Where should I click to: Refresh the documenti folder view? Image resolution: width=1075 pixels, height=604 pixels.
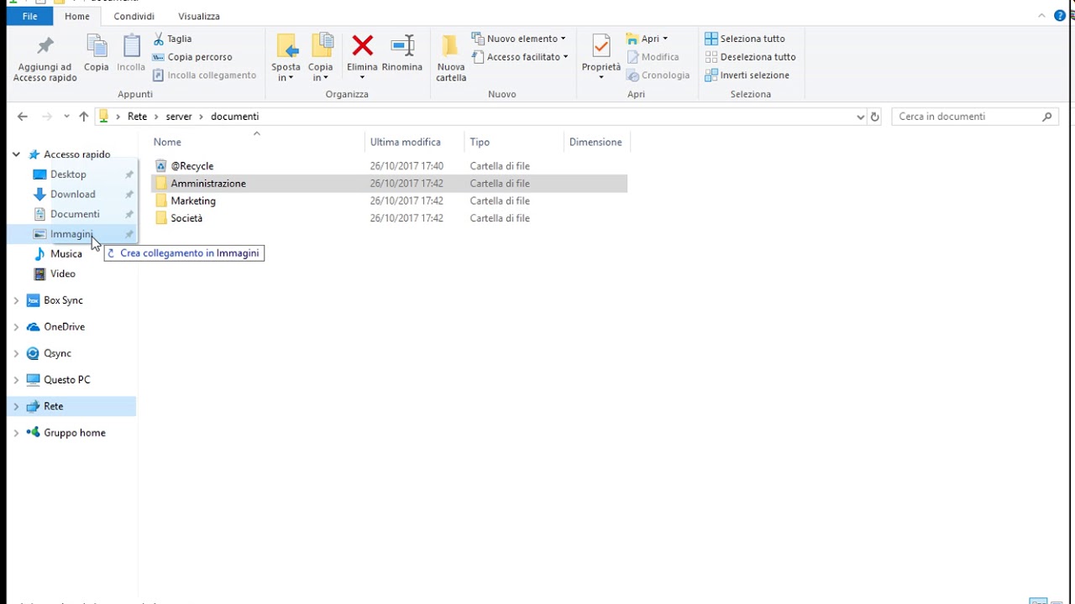pyautogui.click(x=875, y=117)
